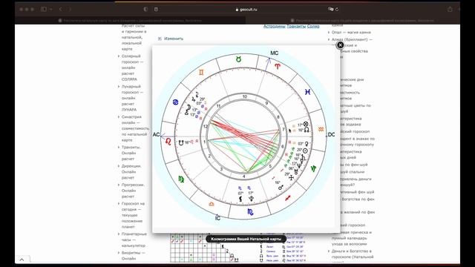Click the Virgo sign on the chart
Viewport: 475px width, 267px height.
click(x=181, y=179)
